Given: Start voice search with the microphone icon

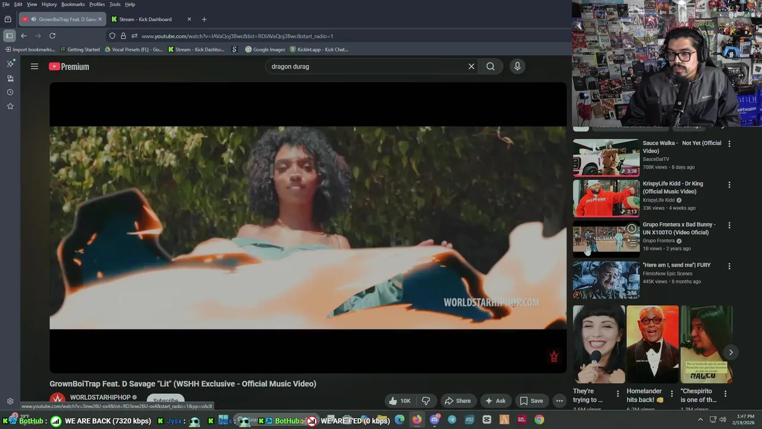Looking at the screenshot, I should coord(517,67).
